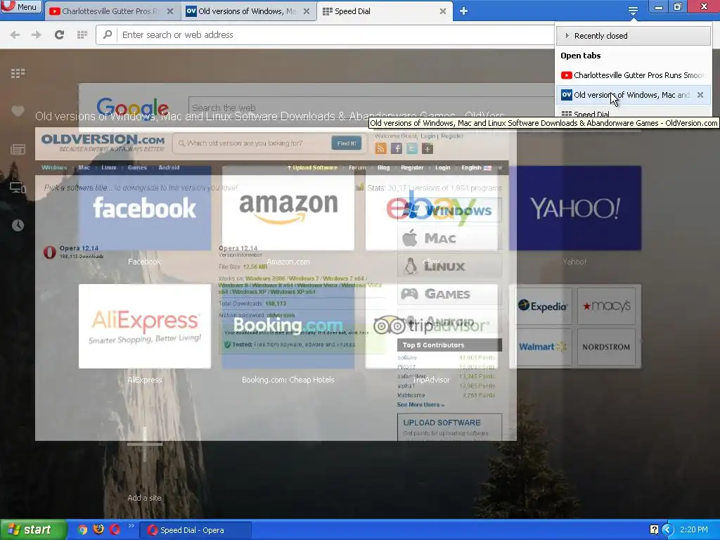Open news via sidebar newspaper icon

(x=18, y=149)
